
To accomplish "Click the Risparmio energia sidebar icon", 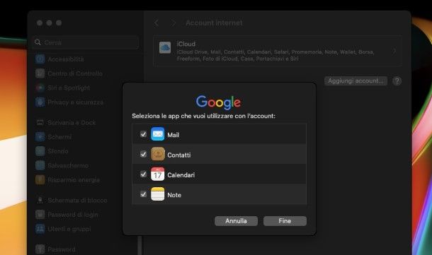I will tap(40, 180).
